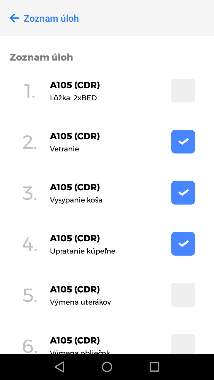Screen dimensions: 214x380
Task: Open recent apps with square button
Action: coord(154,367)
